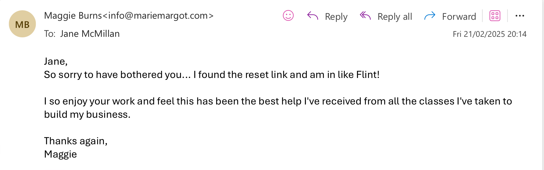The image size is (544, 170).
Task: Click the single curved Reply arrow icon
Action: (x=312, y=16)
